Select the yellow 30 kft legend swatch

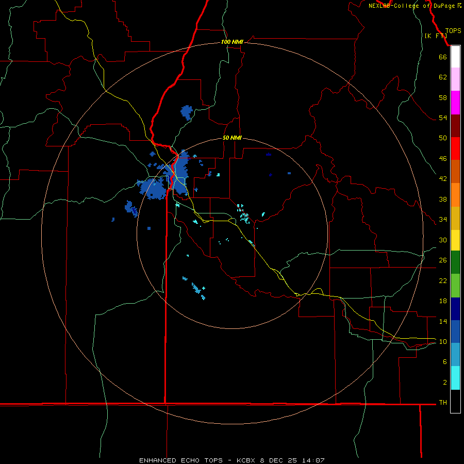[x=455, y=240]
